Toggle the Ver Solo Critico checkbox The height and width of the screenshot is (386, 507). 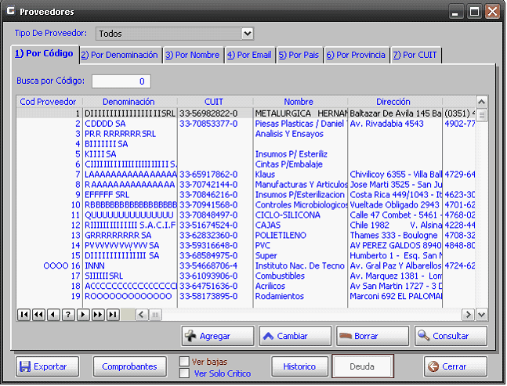185,373
